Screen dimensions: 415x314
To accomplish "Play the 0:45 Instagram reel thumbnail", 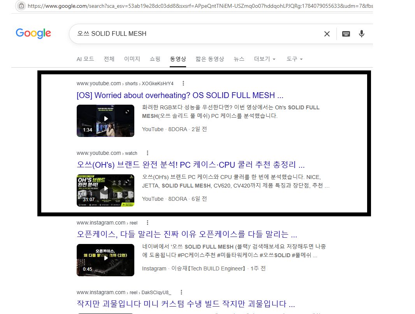I will [x=106, y=260].
